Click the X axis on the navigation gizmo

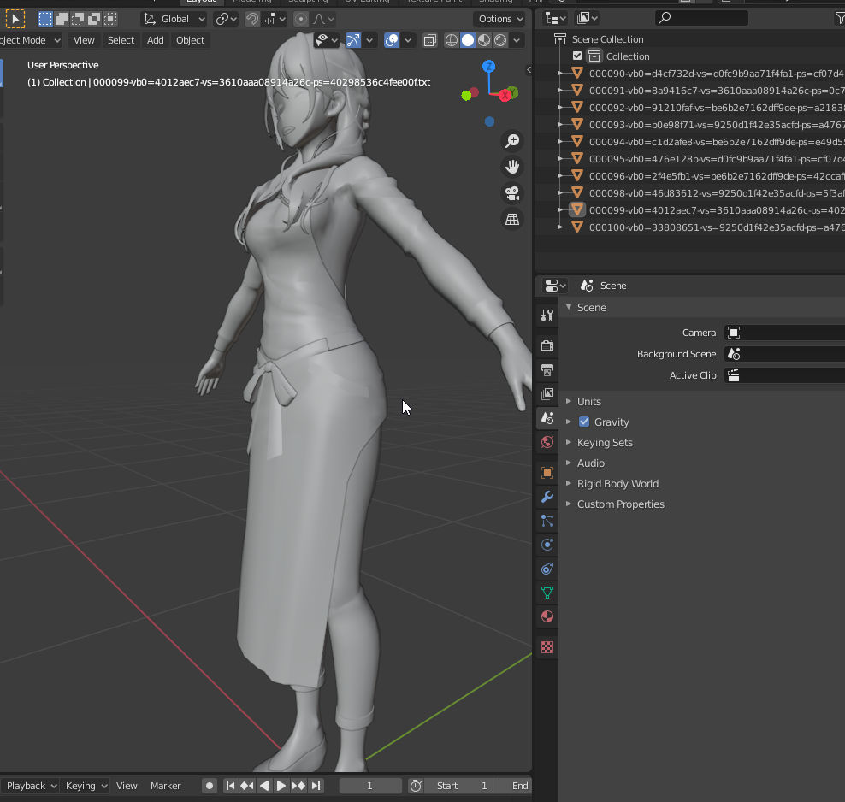pos(505,96)
